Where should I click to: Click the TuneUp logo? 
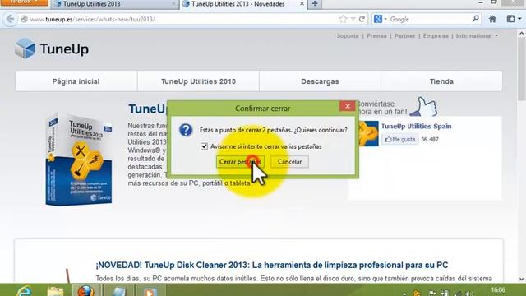[x=52, y=49]
